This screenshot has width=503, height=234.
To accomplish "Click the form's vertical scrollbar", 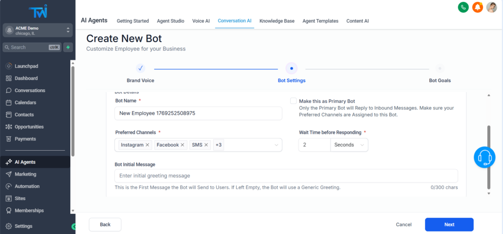I will pos(488,157).
